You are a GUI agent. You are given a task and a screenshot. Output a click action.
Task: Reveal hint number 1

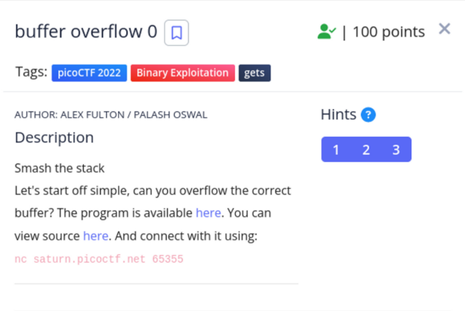point(336,150)
